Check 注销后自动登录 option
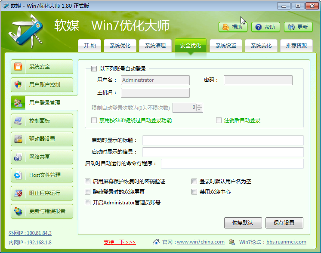 click(x=219, y=120)
